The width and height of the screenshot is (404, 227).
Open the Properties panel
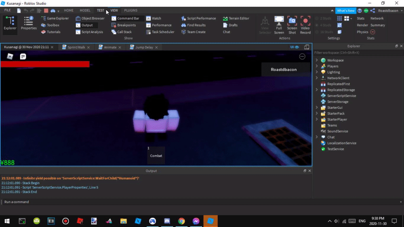pyautogui.click(x=29, y=23)
